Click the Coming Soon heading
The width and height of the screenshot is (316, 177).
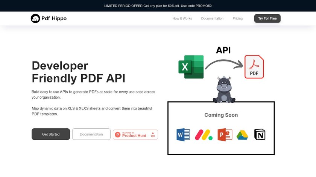click(221, 115)
